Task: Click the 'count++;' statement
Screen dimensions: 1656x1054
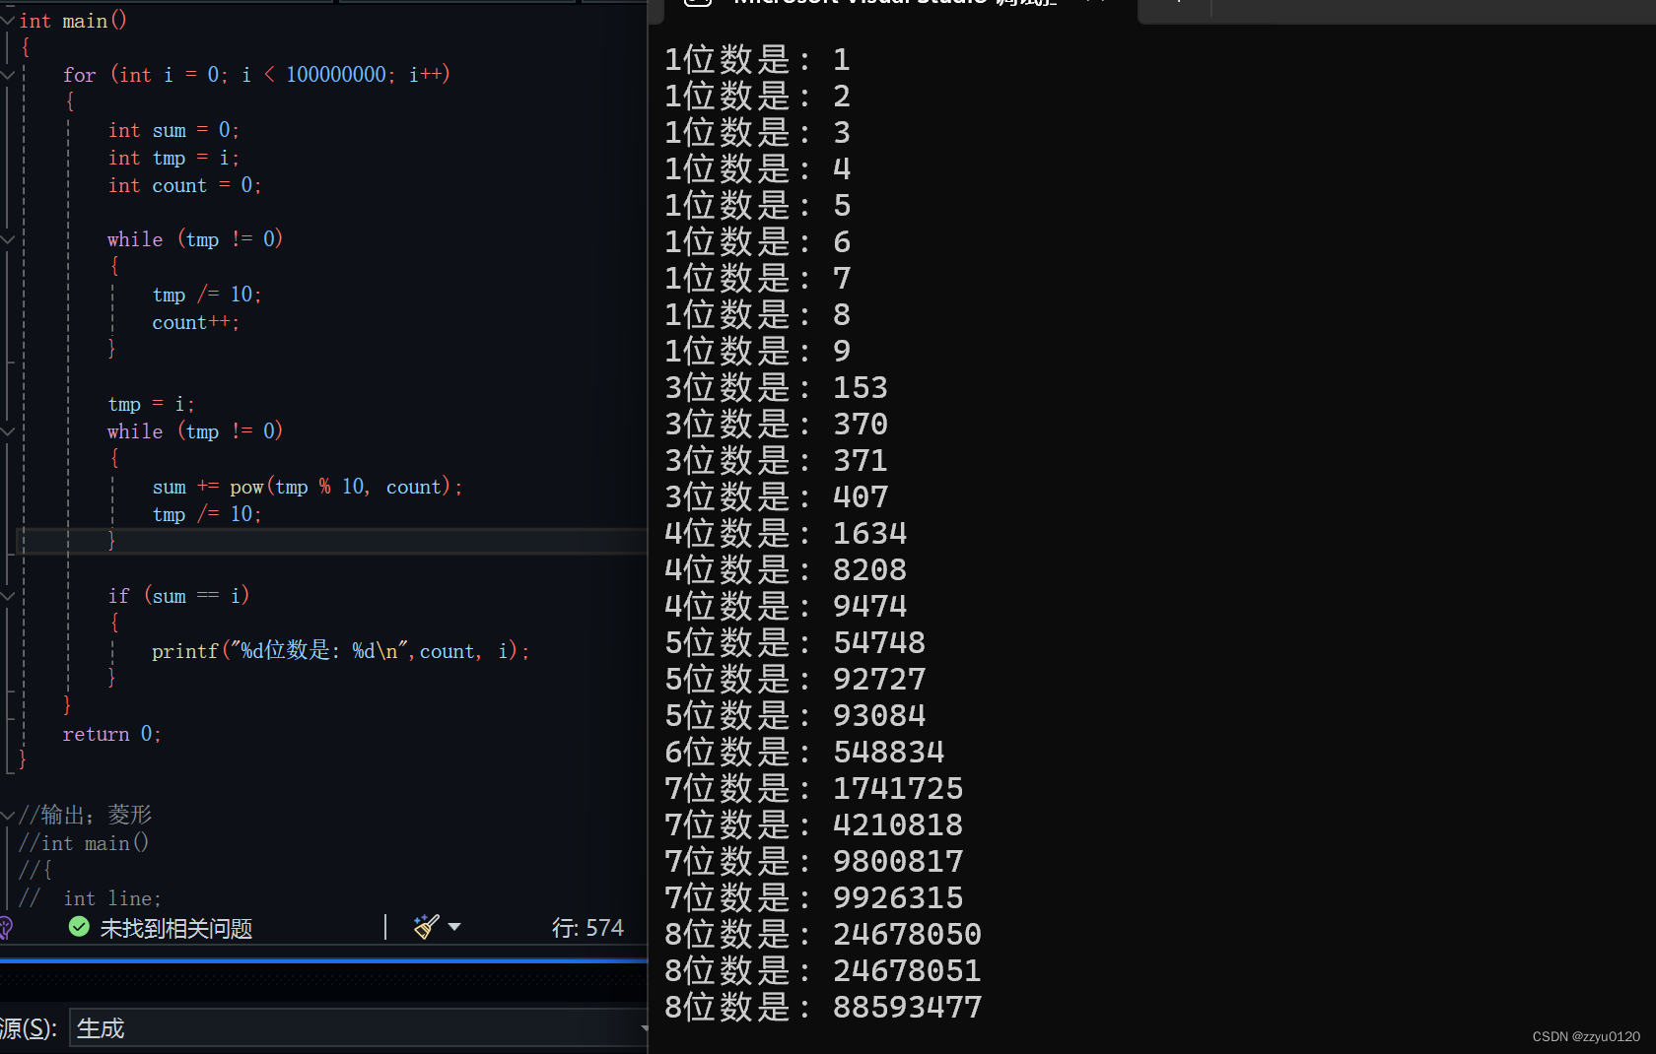Action: point(196,322)
